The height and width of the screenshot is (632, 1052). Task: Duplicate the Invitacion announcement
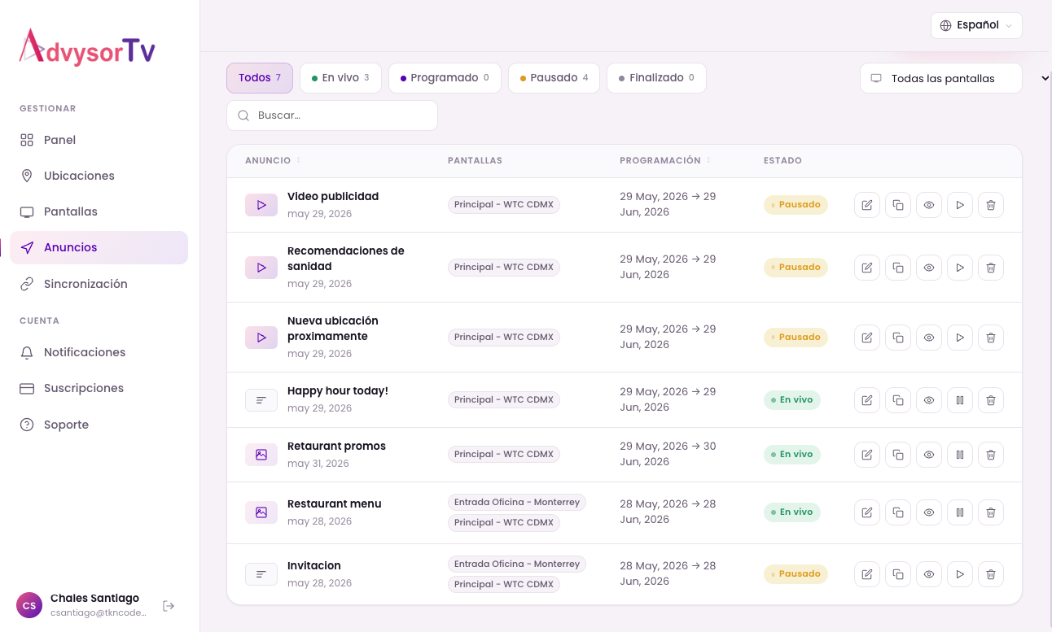(x=898, y=574)
